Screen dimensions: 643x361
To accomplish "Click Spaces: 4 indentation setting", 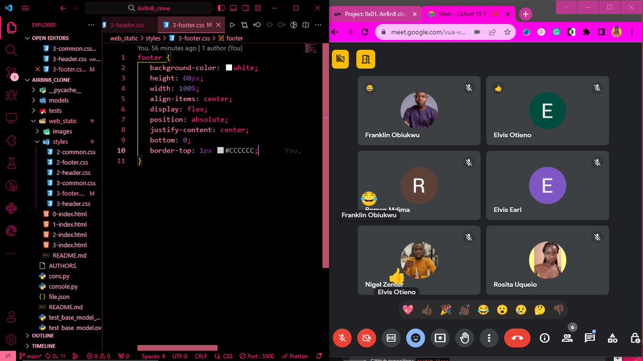I will pyautogui.click(x=153, y=356).
